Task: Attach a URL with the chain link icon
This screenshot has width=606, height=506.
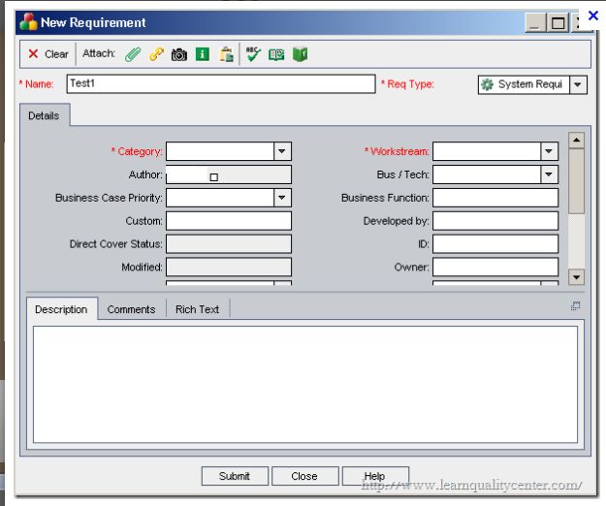Action: tap(156, 54)
